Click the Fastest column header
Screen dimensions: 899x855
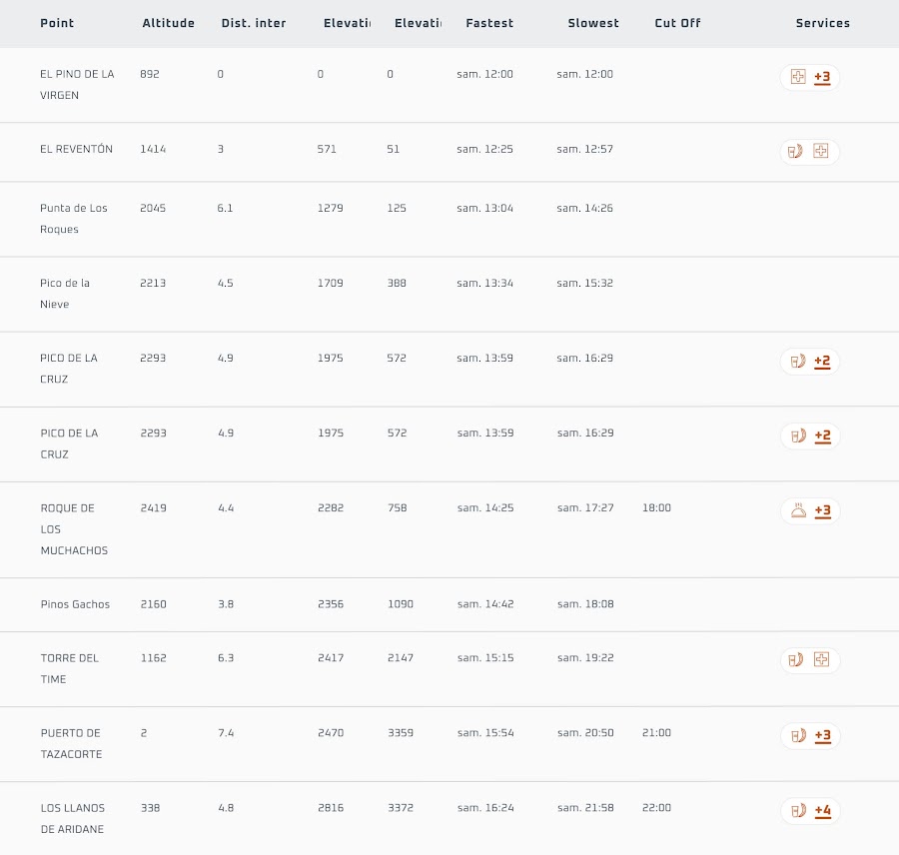coord(489,23)
